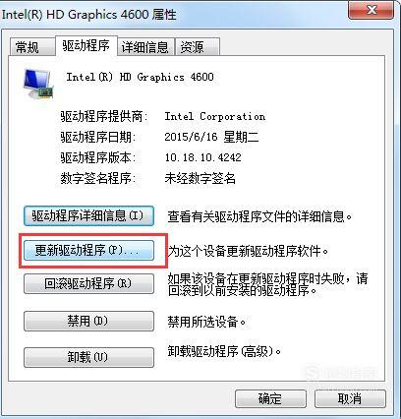
Task: Close the Intel HD Graphics properties window
Action: (x=371, y=11)
